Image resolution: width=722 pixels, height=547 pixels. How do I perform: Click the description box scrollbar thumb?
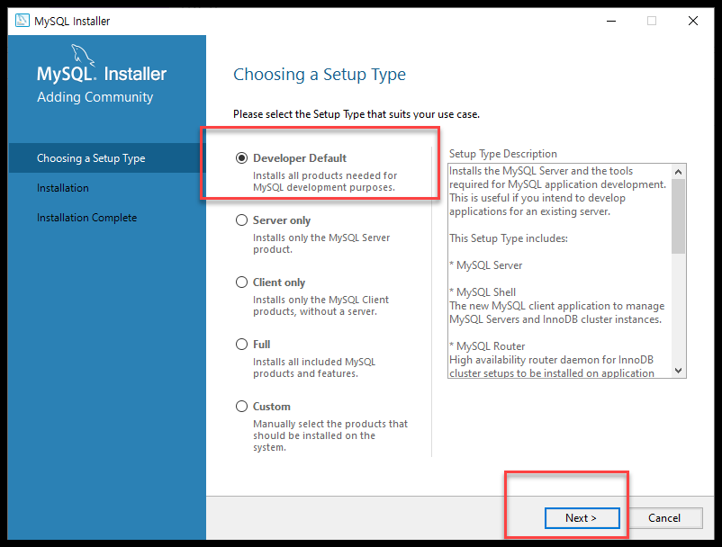pyautogui.click(x=678, y=216)
